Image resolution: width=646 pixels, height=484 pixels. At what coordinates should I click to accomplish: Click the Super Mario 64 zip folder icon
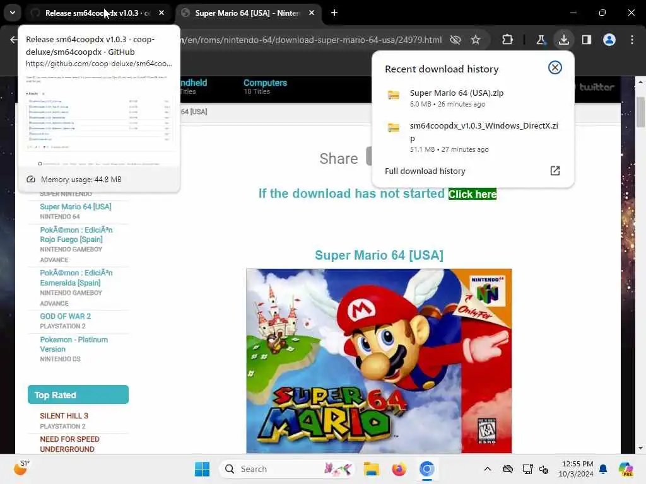click(394, 95)
